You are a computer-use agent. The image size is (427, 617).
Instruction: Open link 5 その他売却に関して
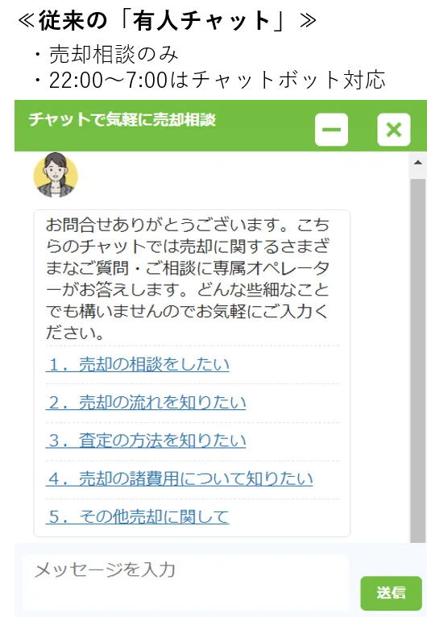click(x=137, y=516)
